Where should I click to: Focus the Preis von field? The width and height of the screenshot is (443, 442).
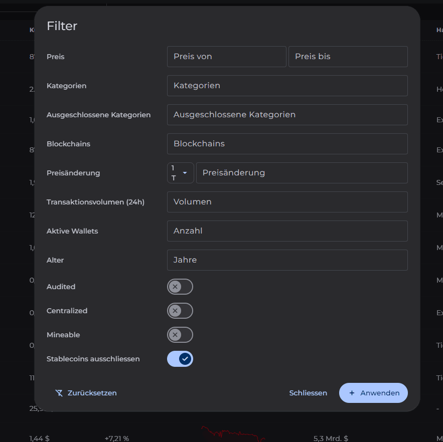[226, 57]
